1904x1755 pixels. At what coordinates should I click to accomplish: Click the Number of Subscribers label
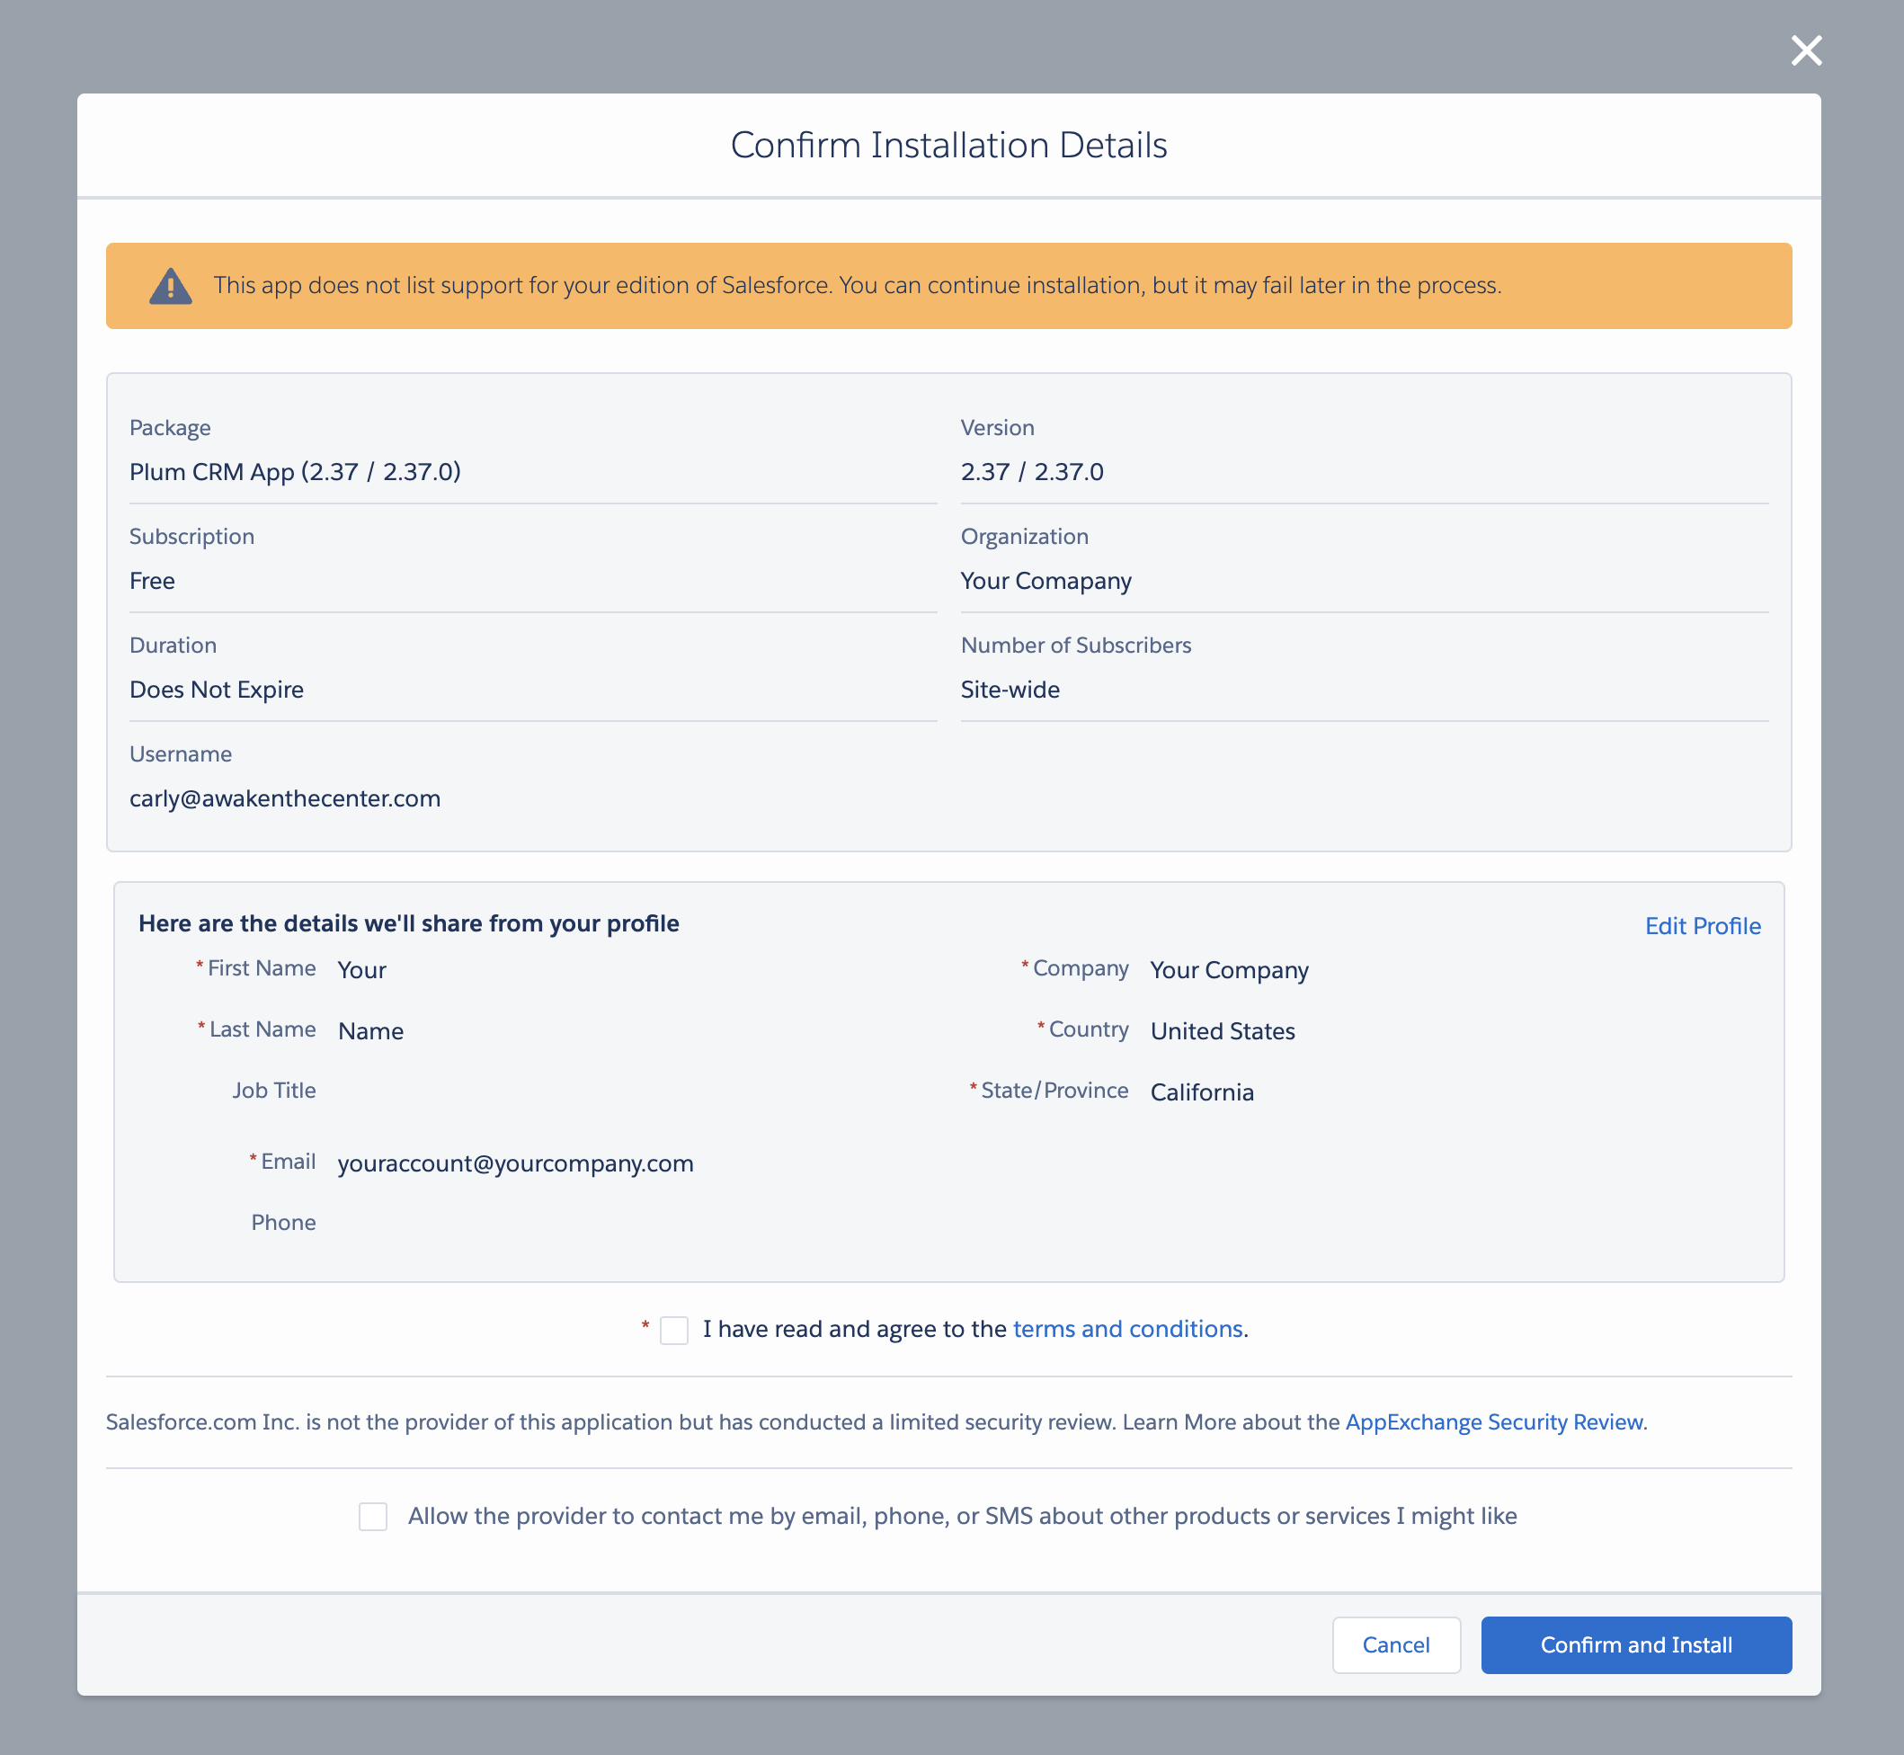pos(1075,646)
